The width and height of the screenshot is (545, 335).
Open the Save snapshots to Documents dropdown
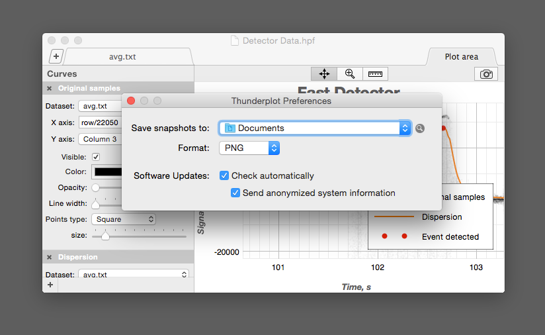[315, 128]
